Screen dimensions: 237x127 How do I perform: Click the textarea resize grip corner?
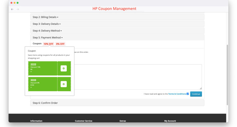pos(201,88)
